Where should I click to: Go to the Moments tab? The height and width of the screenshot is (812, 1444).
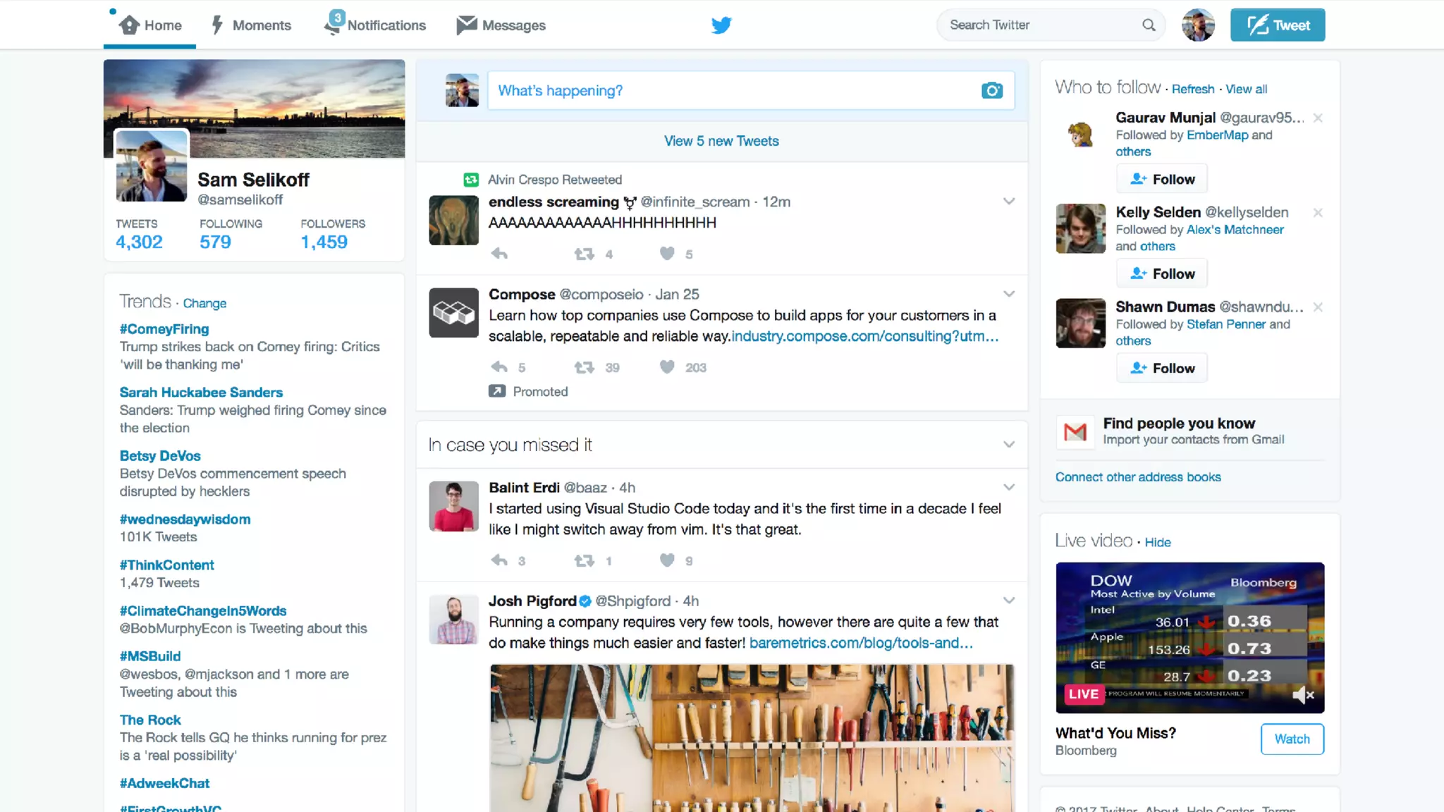pos(252,25)
